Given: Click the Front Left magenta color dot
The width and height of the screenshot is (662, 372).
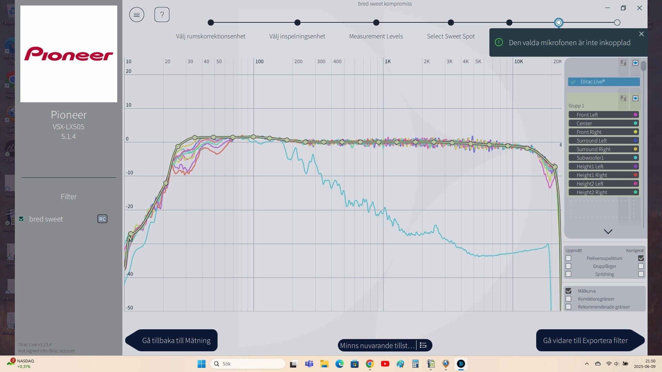Looking at the screenshot, I should 635,115.
